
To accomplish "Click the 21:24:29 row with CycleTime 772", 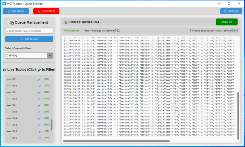I will click(150, 114).
